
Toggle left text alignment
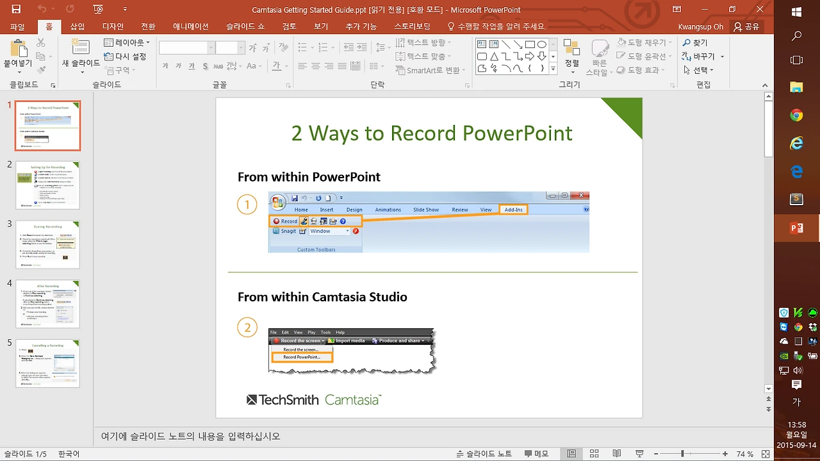pos(300,66)
